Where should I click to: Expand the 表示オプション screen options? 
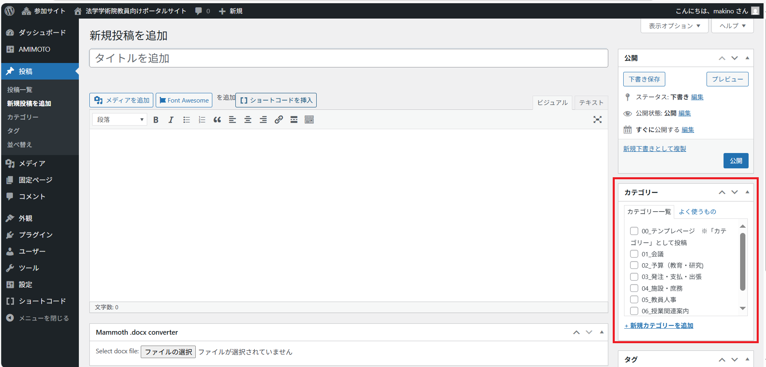pos(674,26)
